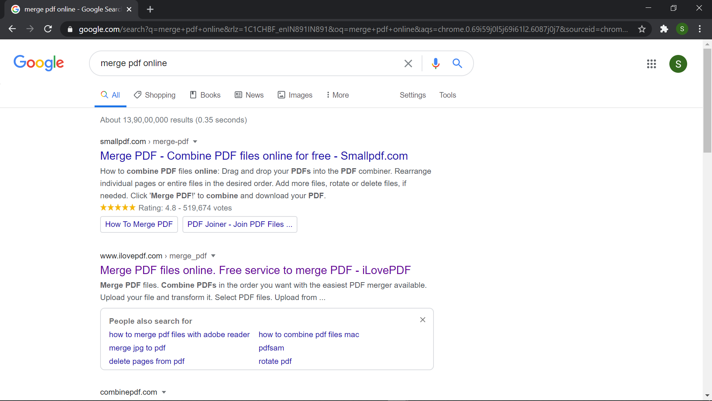Open search Settings
712x401 pixels.
(413, 95)
